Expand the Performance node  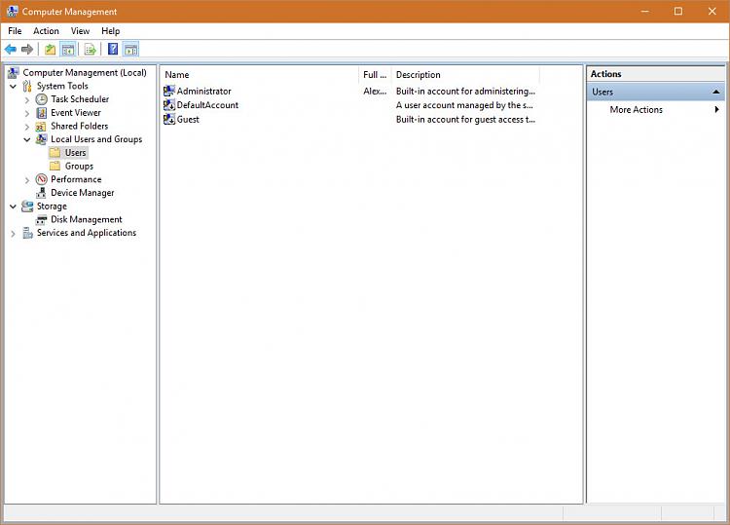pos(27,180)
